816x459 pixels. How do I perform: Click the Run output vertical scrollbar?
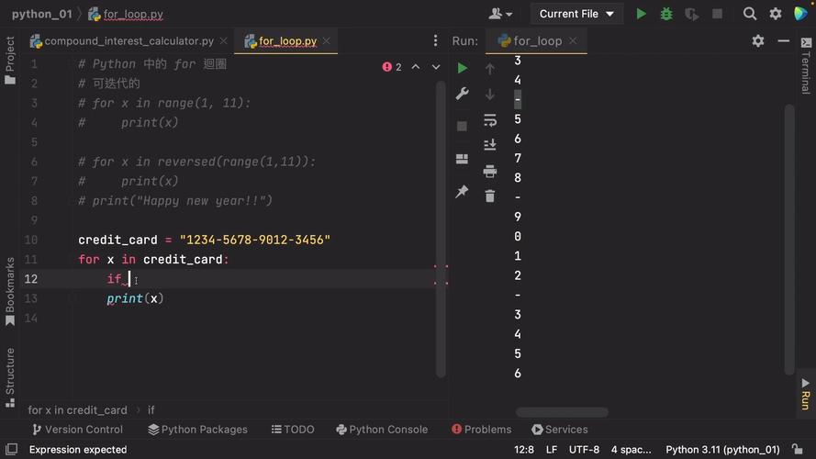[x=789, y=240]
